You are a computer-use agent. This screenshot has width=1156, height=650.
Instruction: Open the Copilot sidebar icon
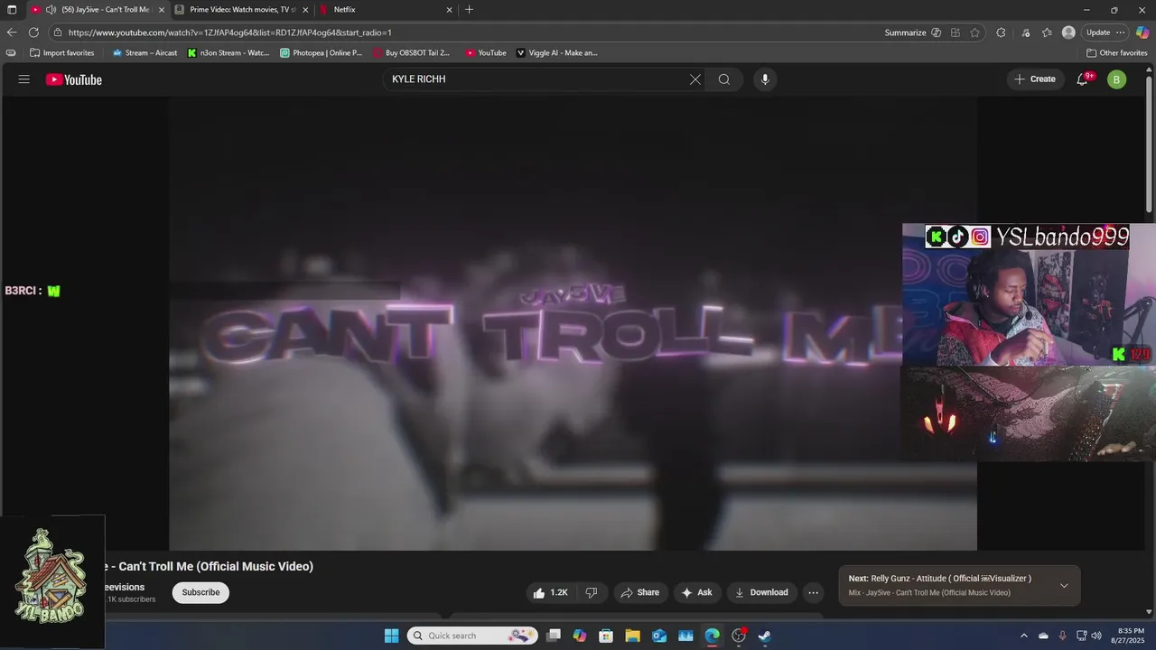pos(1142,32)
